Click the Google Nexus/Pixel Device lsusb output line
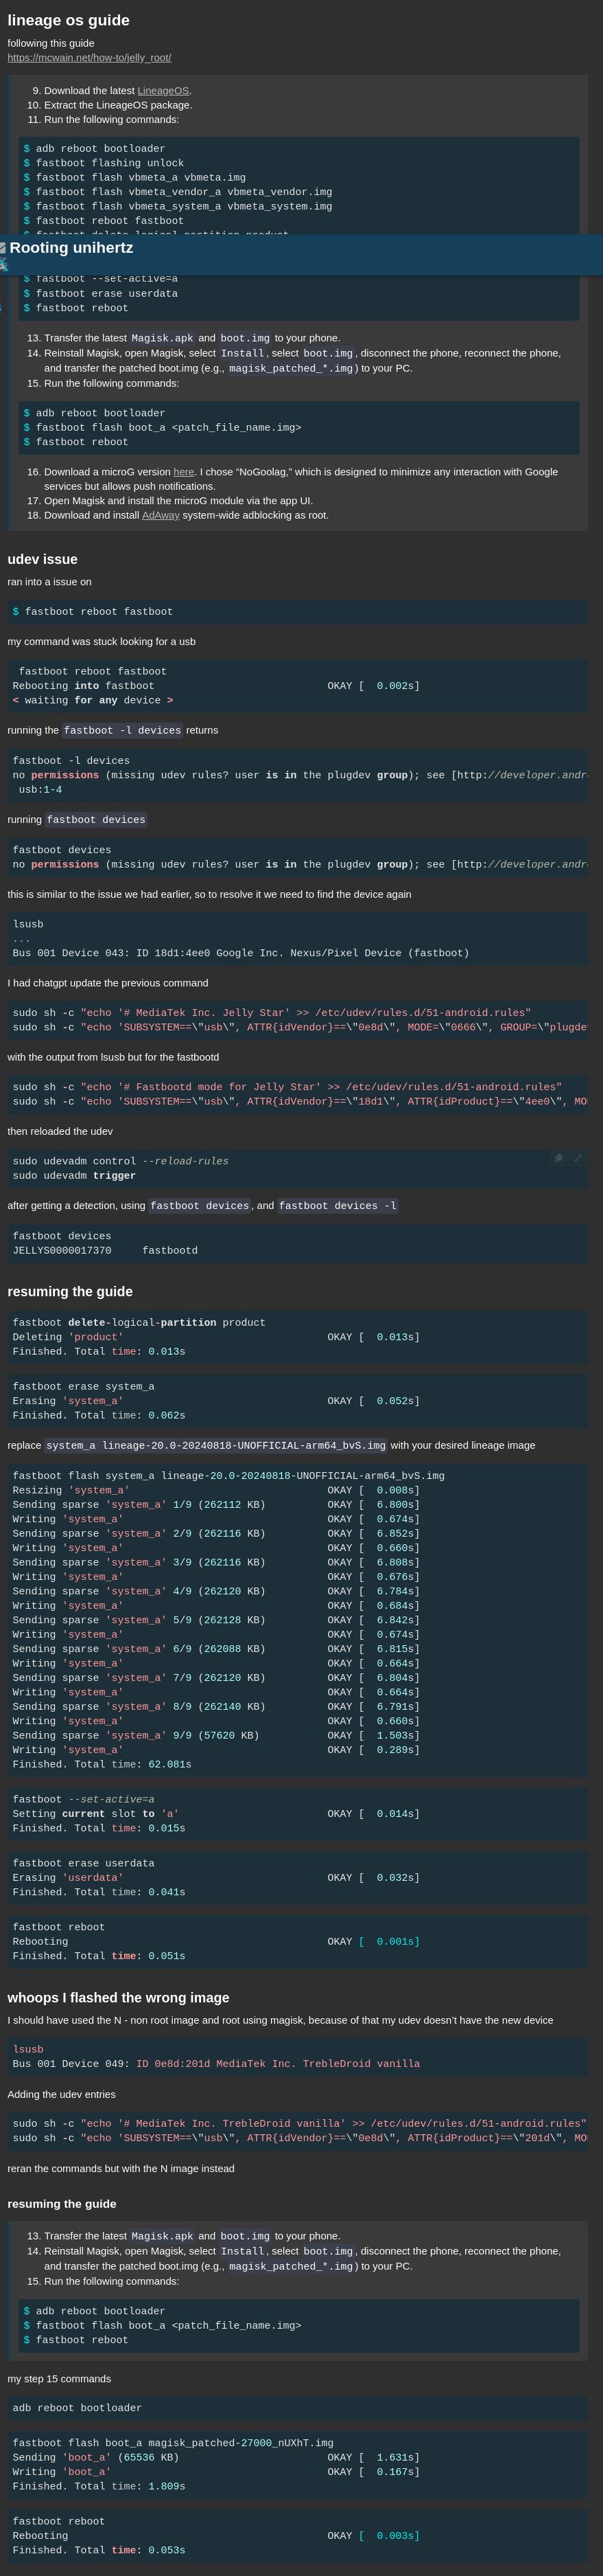 [241, 954]
